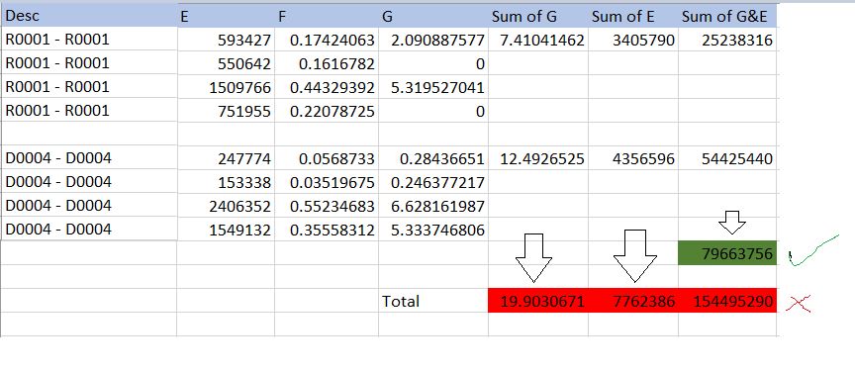Select the Desc header cell
This screenshot has width=855, height=373.
[x=89, y=16]
